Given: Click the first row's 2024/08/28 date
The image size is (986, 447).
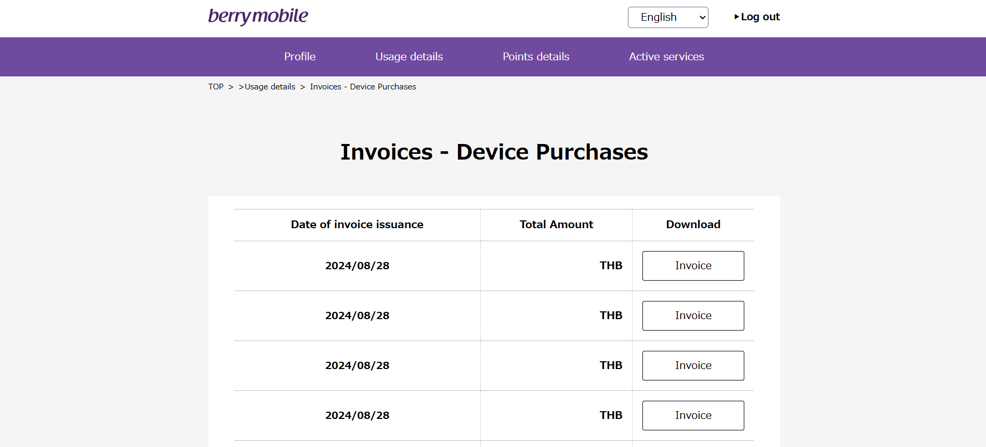Looking at the screenshot, I should (357, 266).
